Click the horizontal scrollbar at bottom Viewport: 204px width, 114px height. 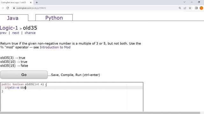click(100, 113)
